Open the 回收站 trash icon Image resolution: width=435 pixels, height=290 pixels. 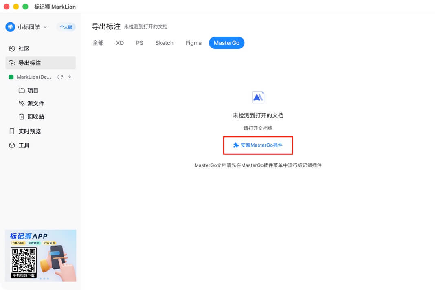coord(22,116)
